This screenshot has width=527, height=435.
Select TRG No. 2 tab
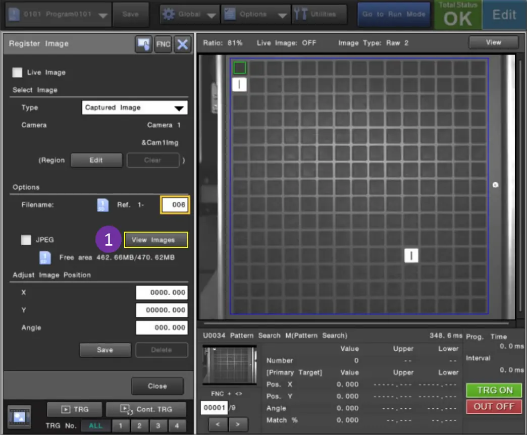coord(139,425)
